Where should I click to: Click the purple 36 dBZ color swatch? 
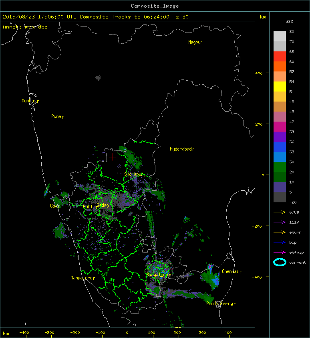click(x=280, y=136)
